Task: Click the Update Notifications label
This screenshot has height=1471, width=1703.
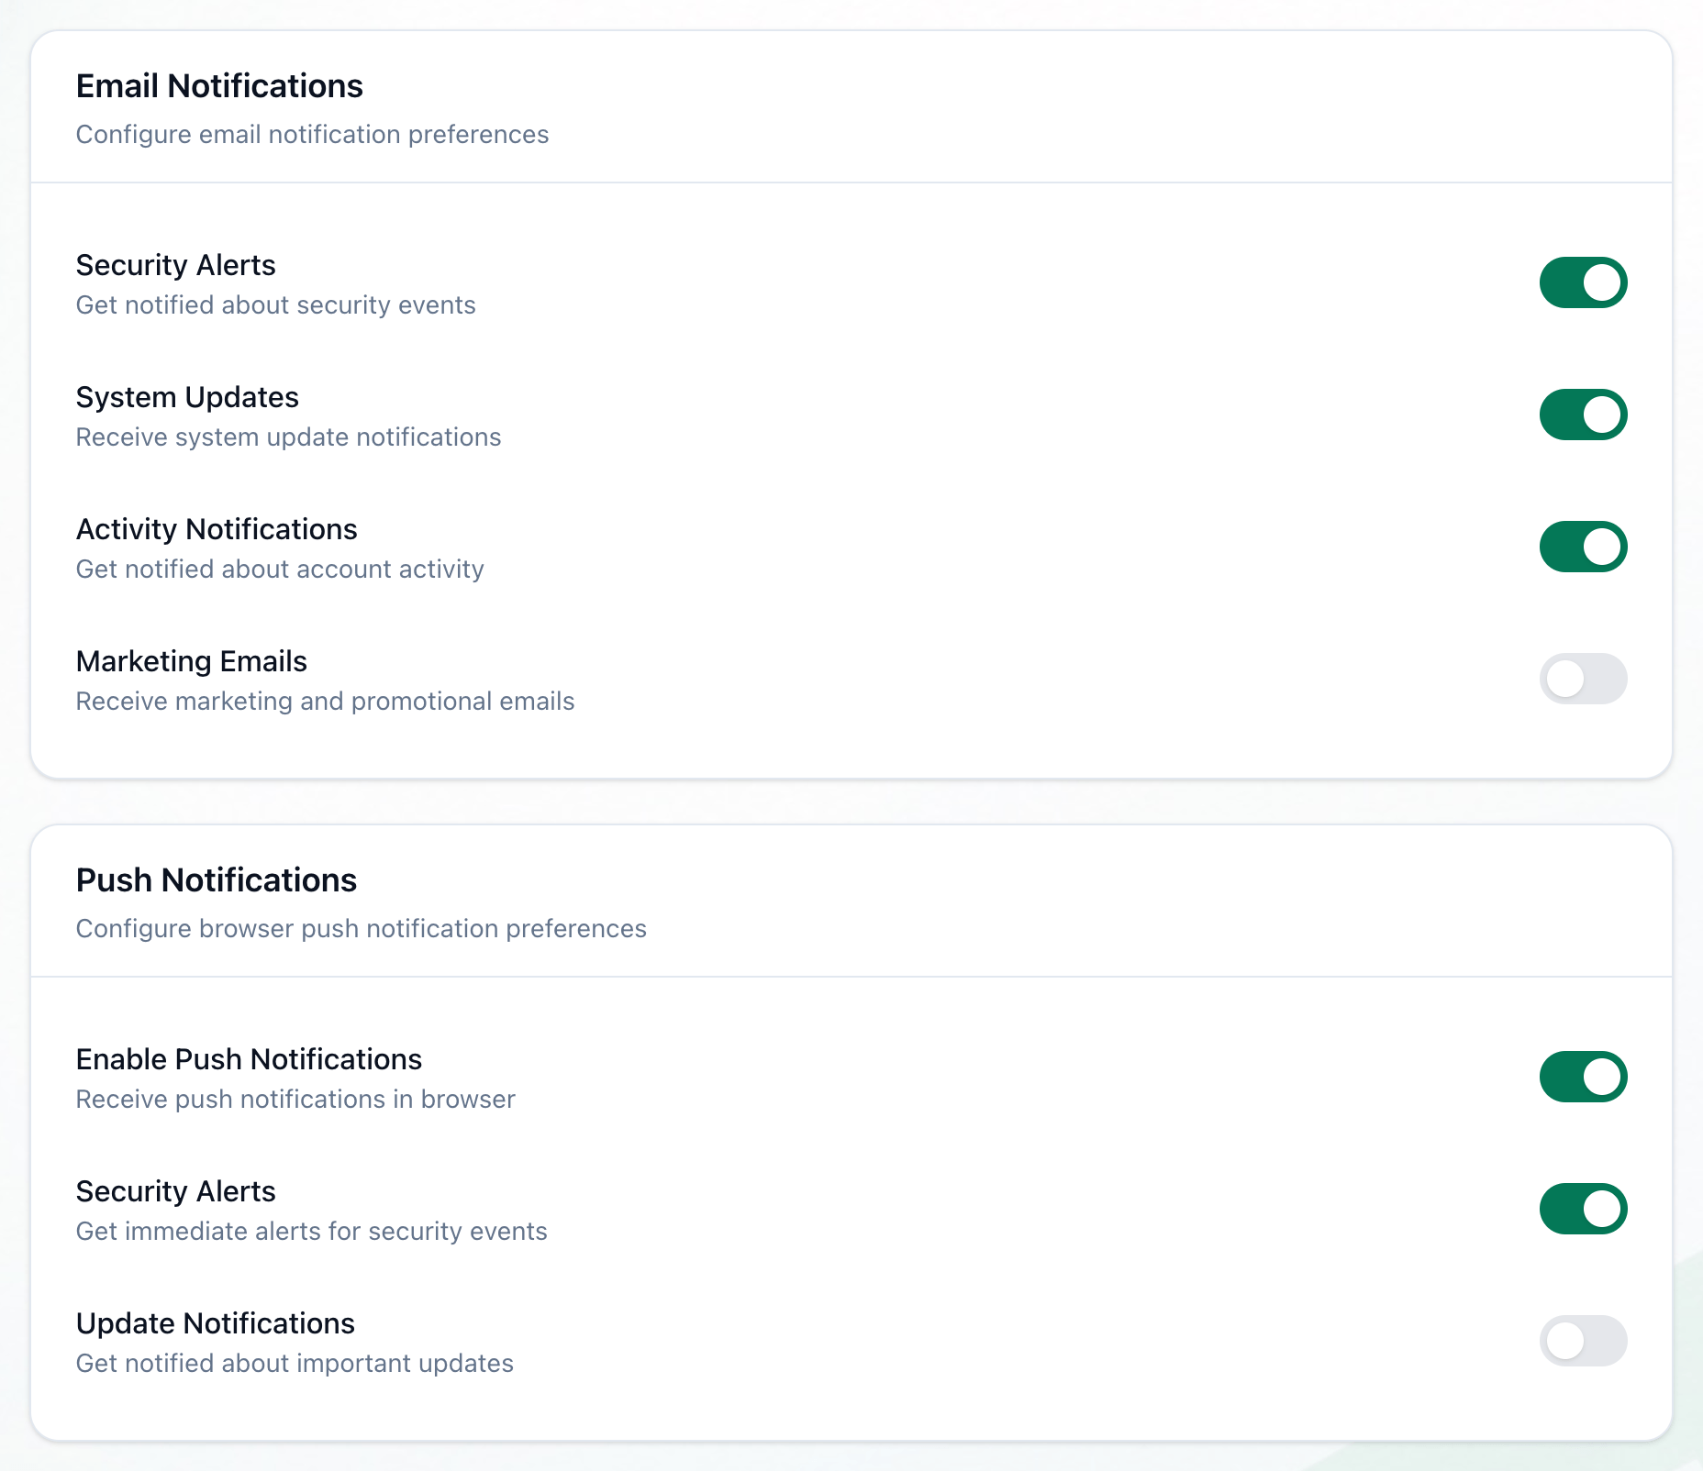Action: [x=216, y=1324]
